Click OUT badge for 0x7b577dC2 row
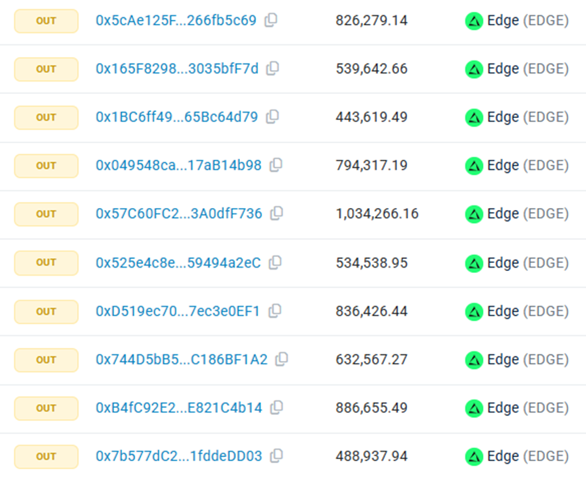 click(x=46, y=456)
